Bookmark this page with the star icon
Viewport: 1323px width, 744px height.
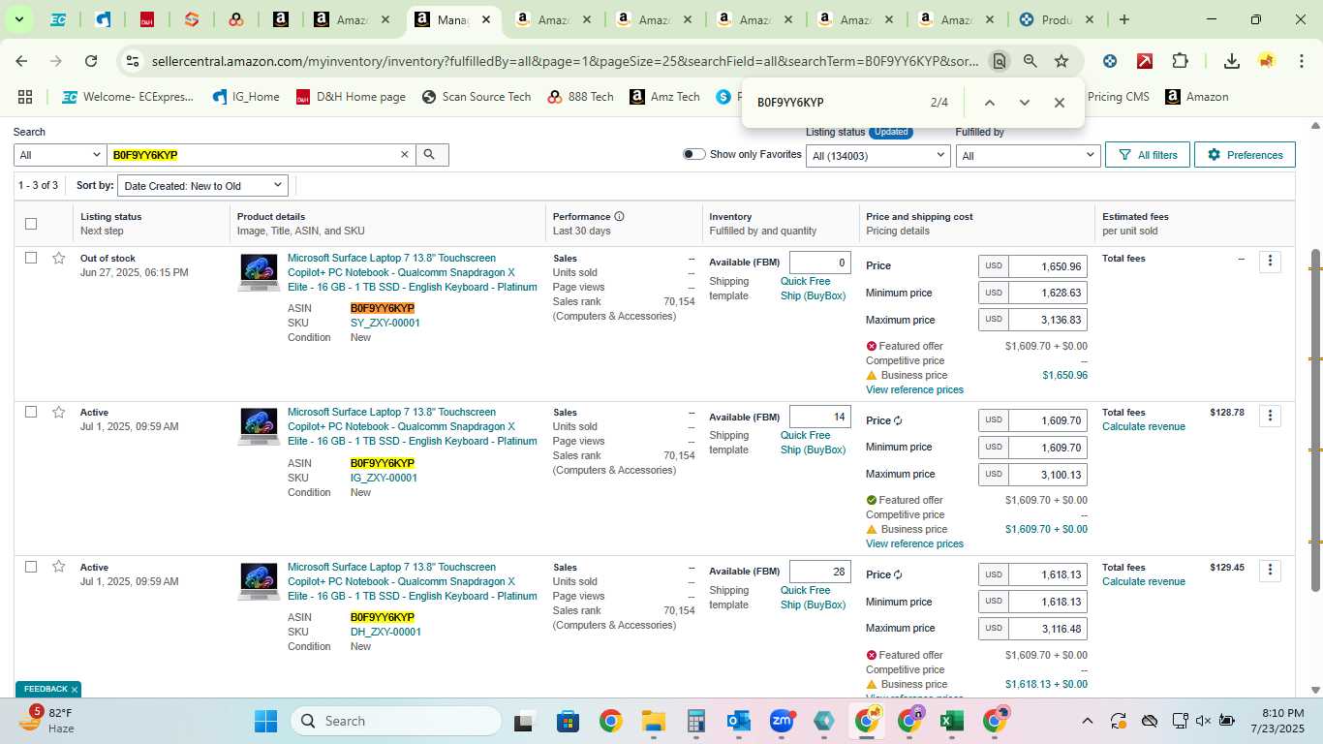(1061, 61)
